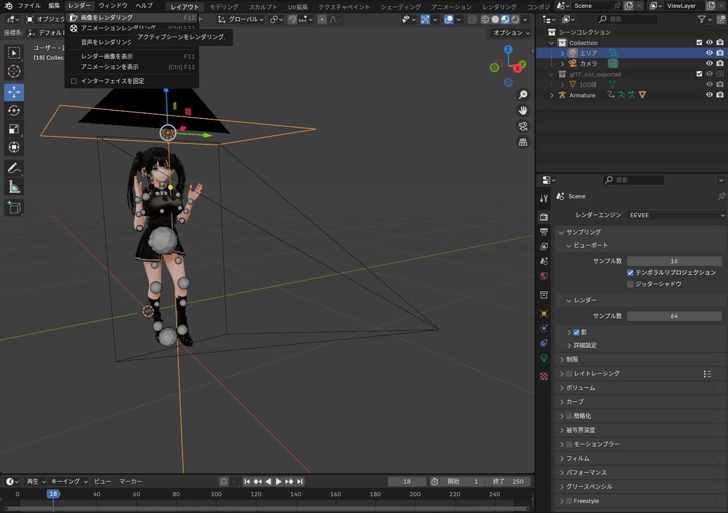The image size is (728, 513).
Task: Select the Annotate pencil tool
Action: 14,168
